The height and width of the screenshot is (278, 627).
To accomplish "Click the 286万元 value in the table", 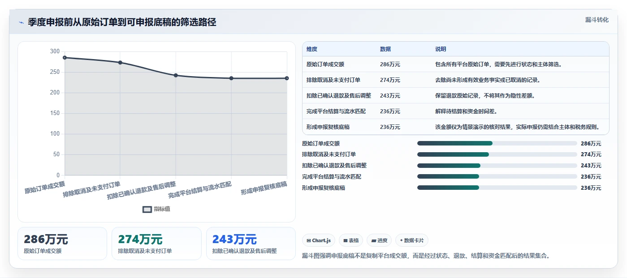I will click(390, 64).
